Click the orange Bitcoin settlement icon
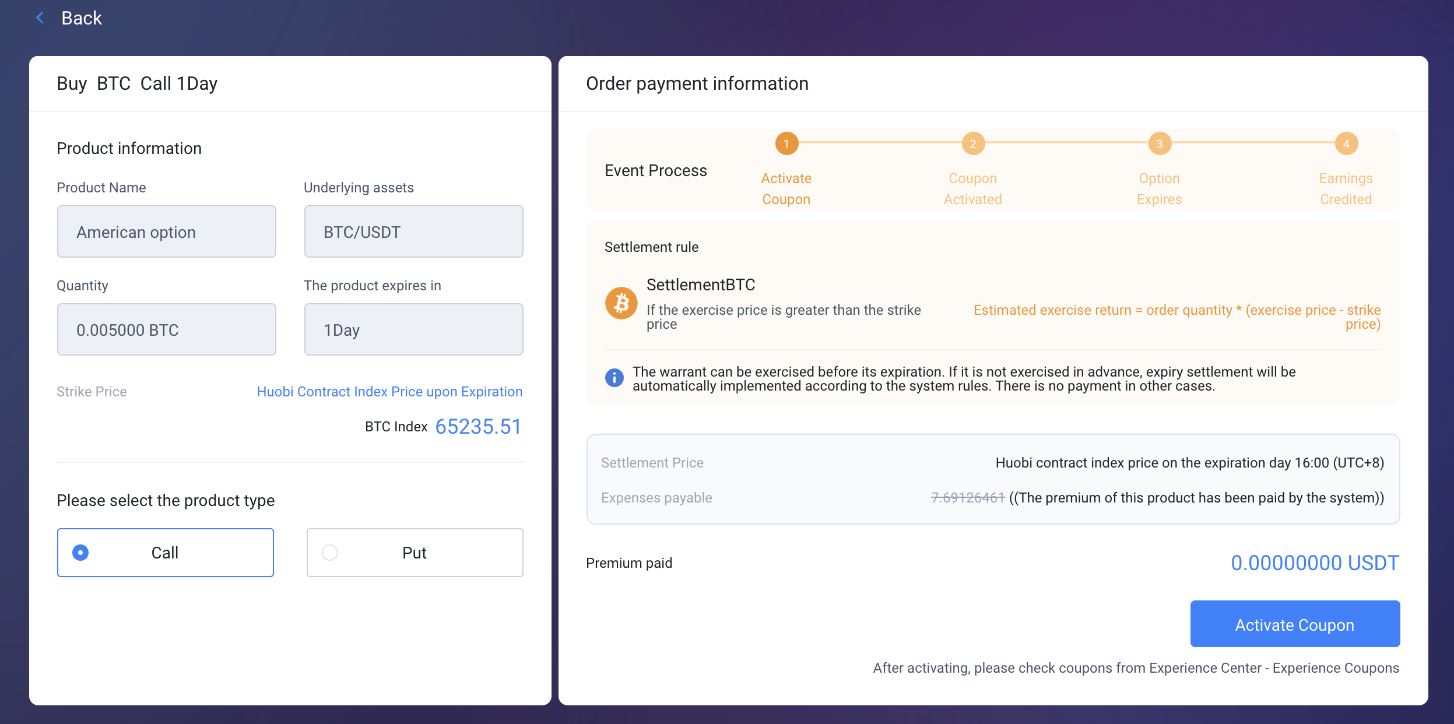The width and height of the screenshot is (1454, 724). 621,303
